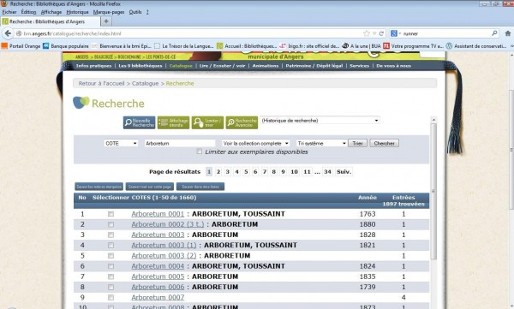The height and width of the screenshot is (309, 514).
Task: Open Arboretum 0001 record link
Action: click(x=158, y=214)
